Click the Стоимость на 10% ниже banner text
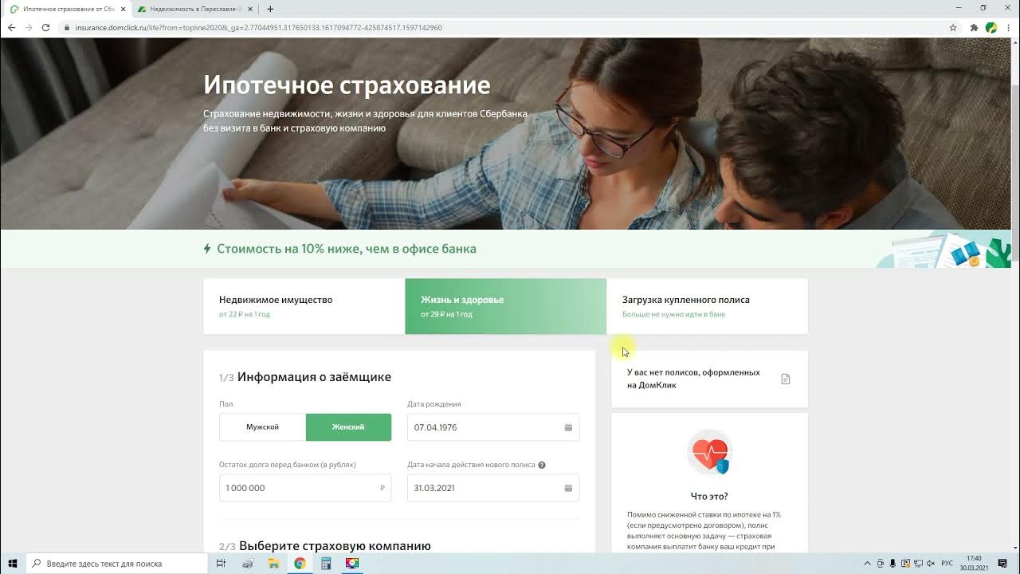 (347, 249)
